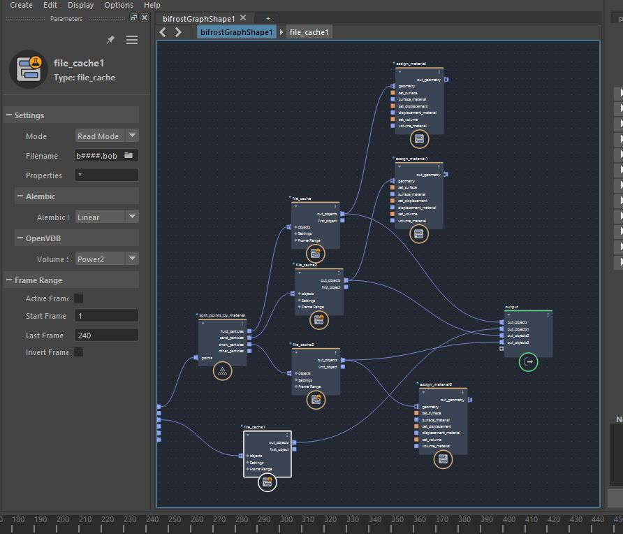
Task: Click the file_cache1 node icon badge
Action: 267,482
